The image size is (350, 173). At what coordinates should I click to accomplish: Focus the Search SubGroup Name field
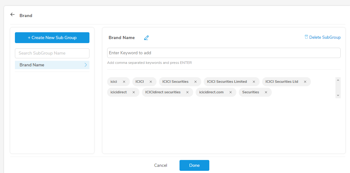(x=52, y=53)
